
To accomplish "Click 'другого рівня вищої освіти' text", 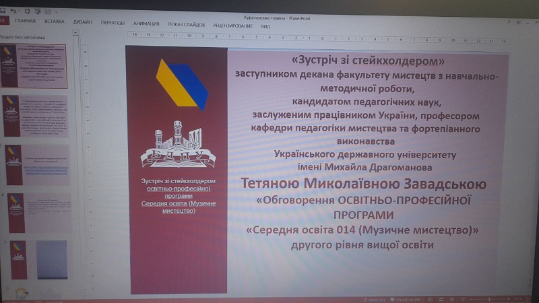I will (362, 245).
